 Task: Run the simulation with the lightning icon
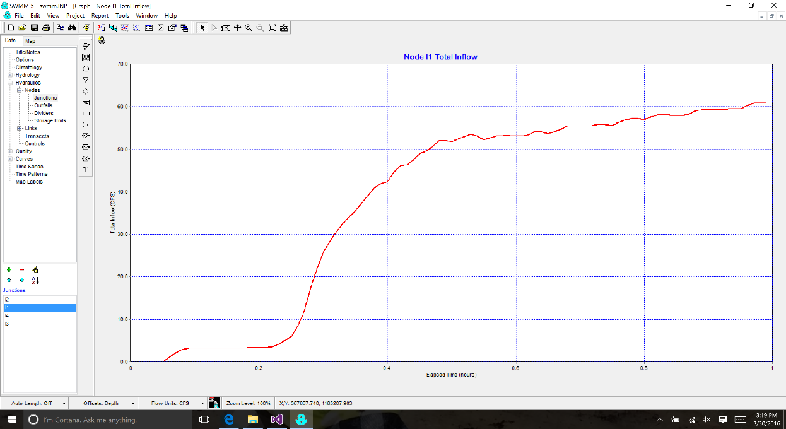click(86, 28)
